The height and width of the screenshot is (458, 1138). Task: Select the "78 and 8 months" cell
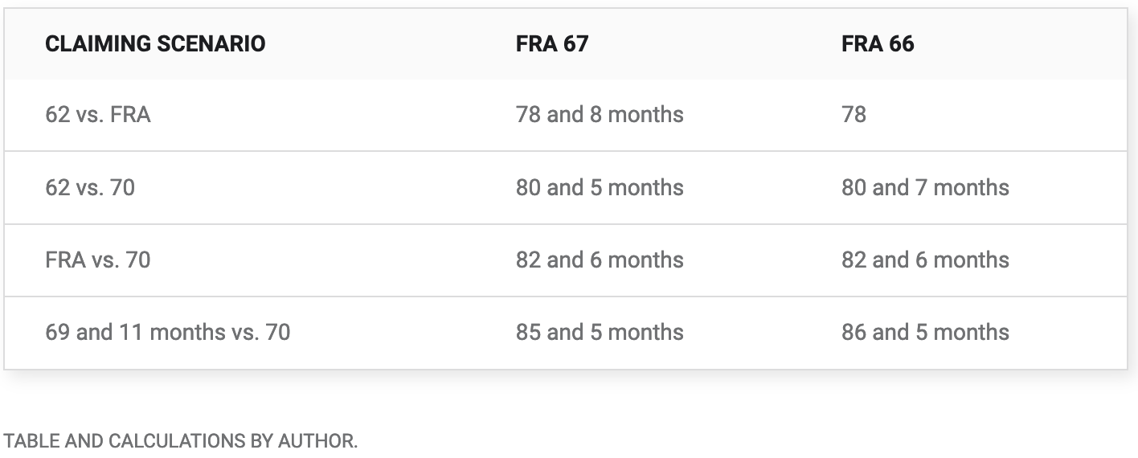(600, 115)
